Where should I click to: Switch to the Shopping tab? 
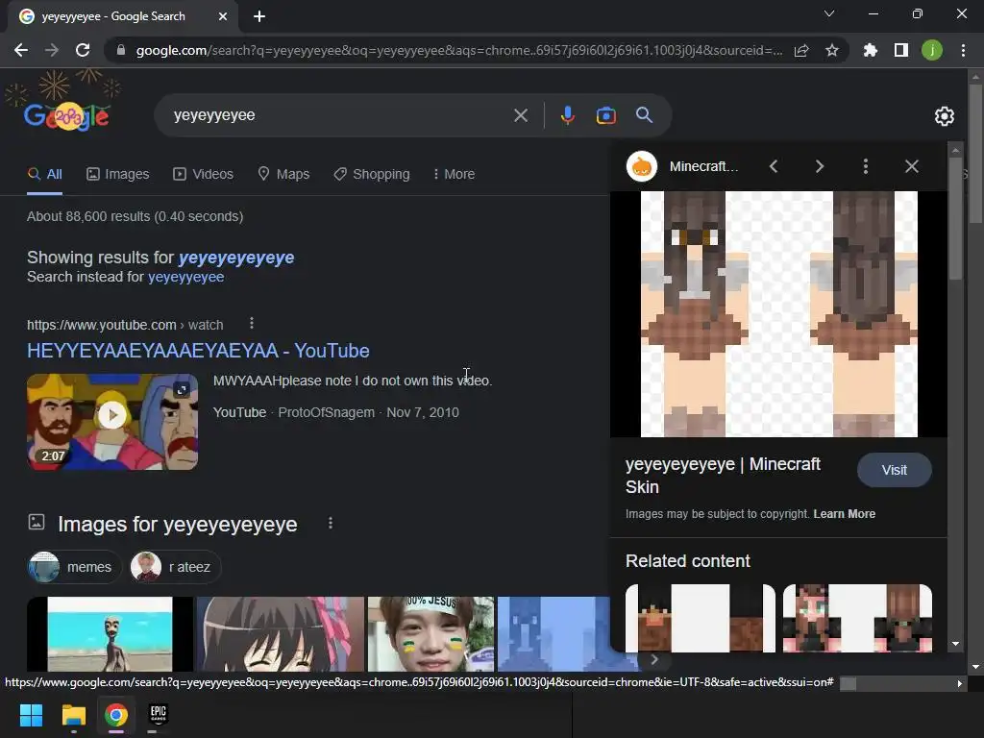[x=372, y=175]
